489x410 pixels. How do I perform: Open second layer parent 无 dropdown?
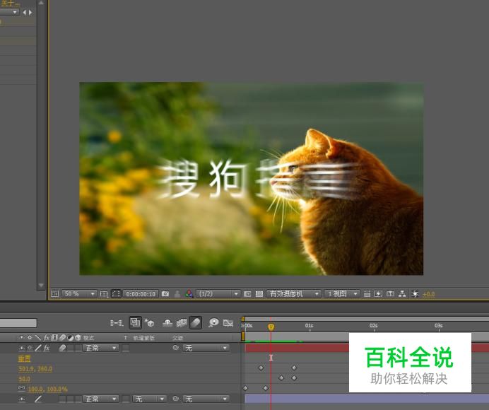tap(206, 399)
